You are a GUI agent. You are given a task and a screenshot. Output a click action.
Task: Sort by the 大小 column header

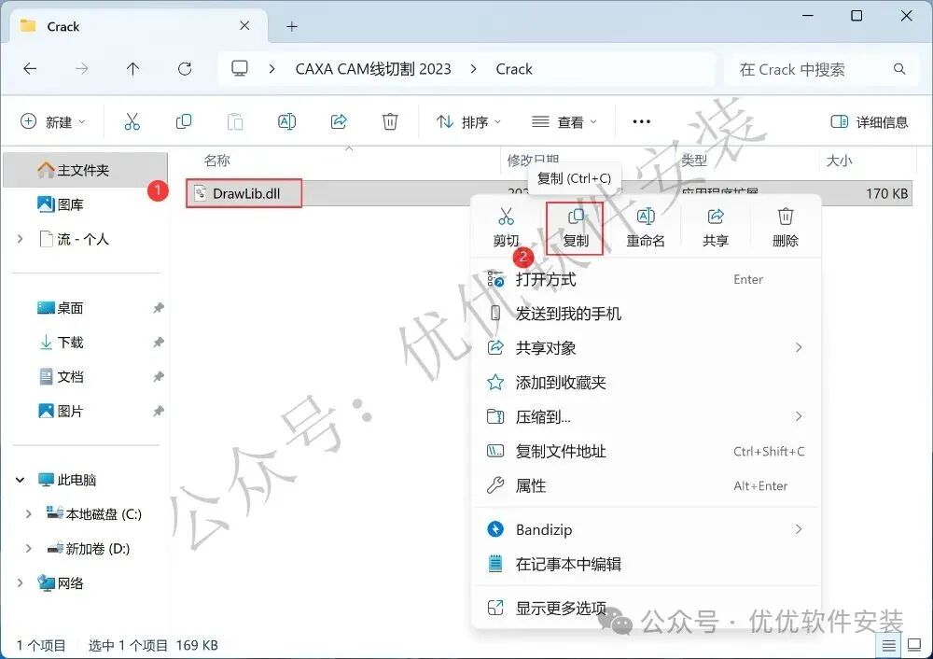[x=839, y=161]
